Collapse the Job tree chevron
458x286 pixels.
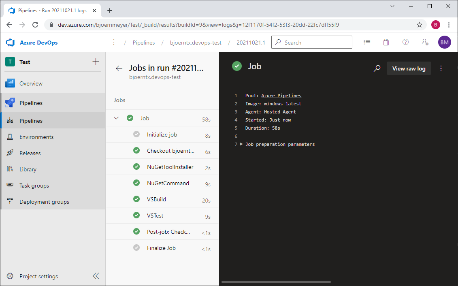point(116,118)
